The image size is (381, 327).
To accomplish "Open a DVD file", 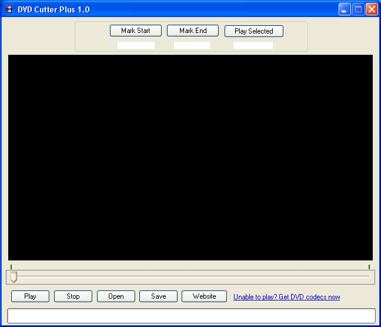I will pos(116,296).
